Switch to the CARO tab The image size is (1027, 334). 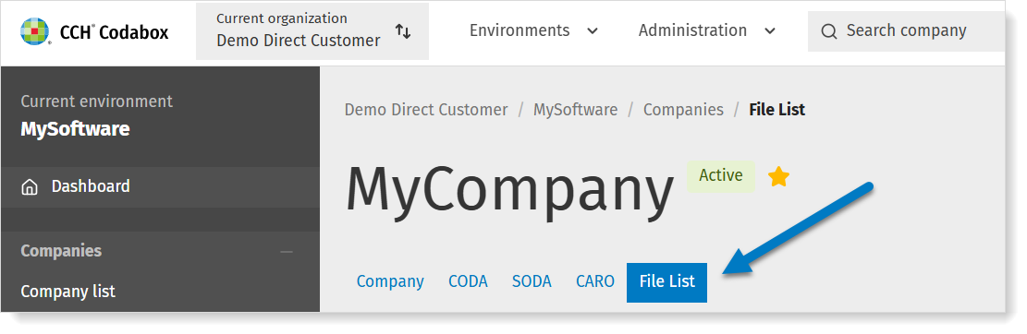(595, 281)
